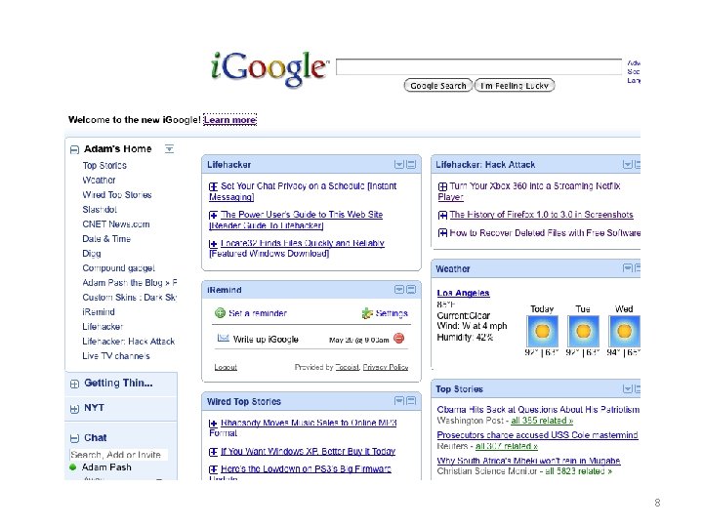Screen dimensions: 703x527
Task: Click the Set a reminder text link
Action: [258, 313]
